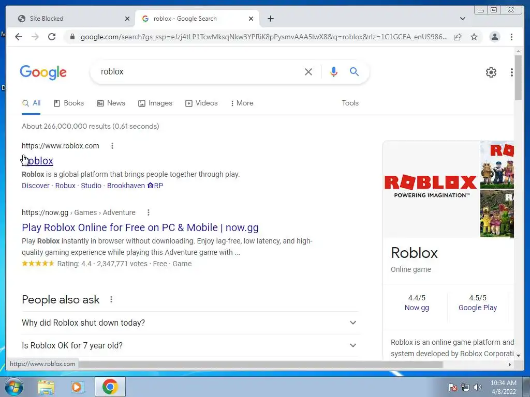The height and width of the screenshot is (397, 530).
Task: Expand Why did Roblox shut down today
Action: [189, 323]
